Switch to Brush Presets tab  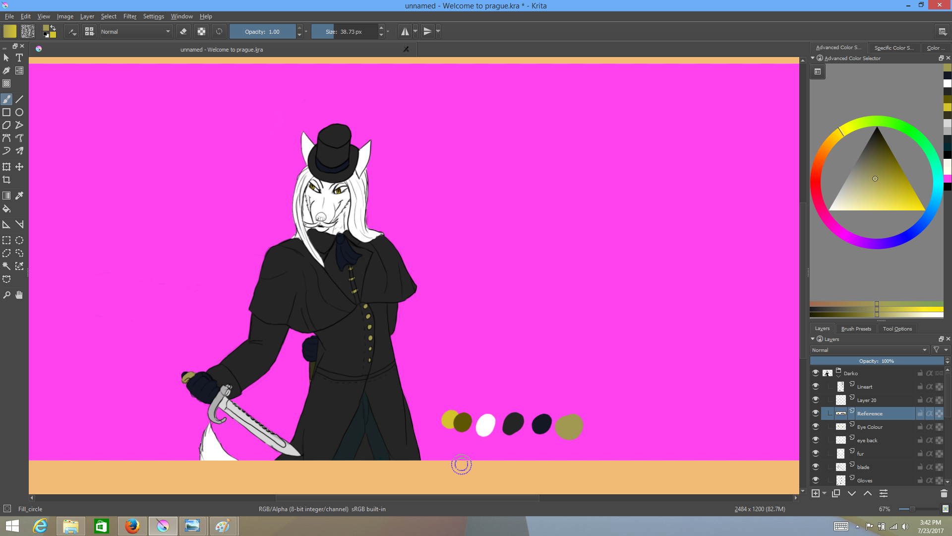coord(856,329)
